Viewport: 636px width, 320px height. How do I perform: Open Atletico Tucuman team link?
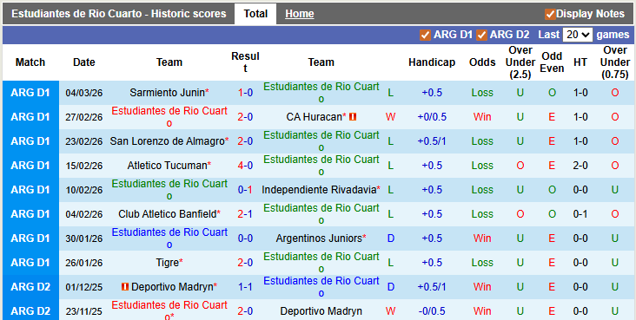click(x=167, y=166)
